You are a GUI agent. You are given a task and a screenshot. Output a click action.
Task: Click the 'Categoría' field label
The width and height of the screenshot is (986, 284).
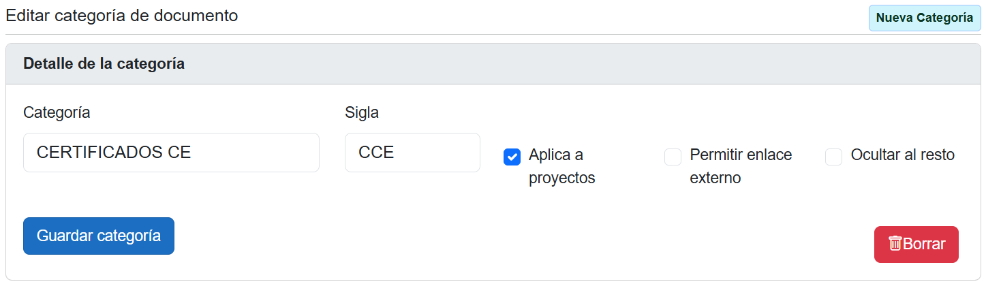click(57, 112)
